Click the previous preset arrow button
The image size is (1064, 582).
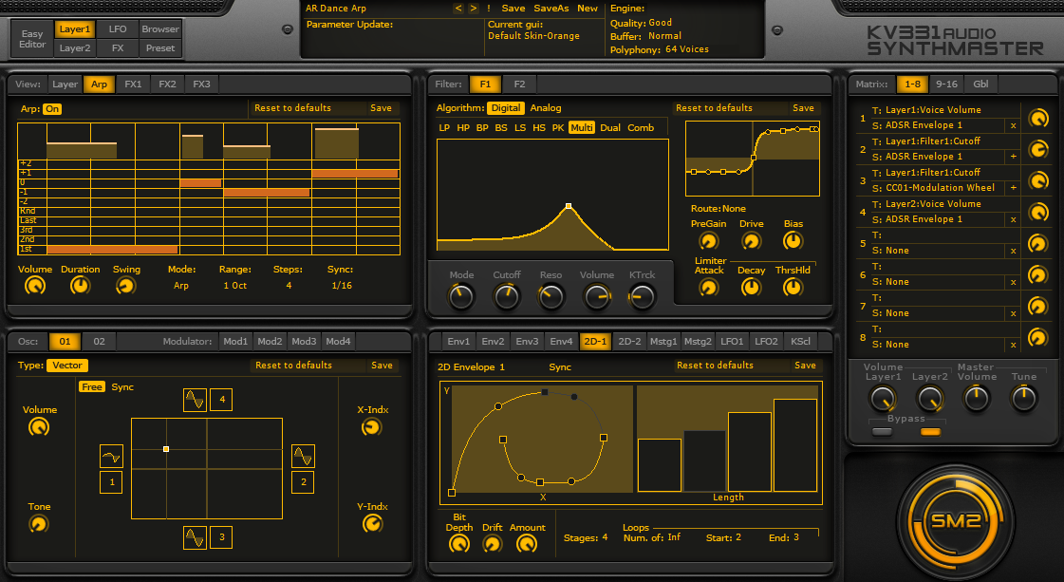click(458, 9)
